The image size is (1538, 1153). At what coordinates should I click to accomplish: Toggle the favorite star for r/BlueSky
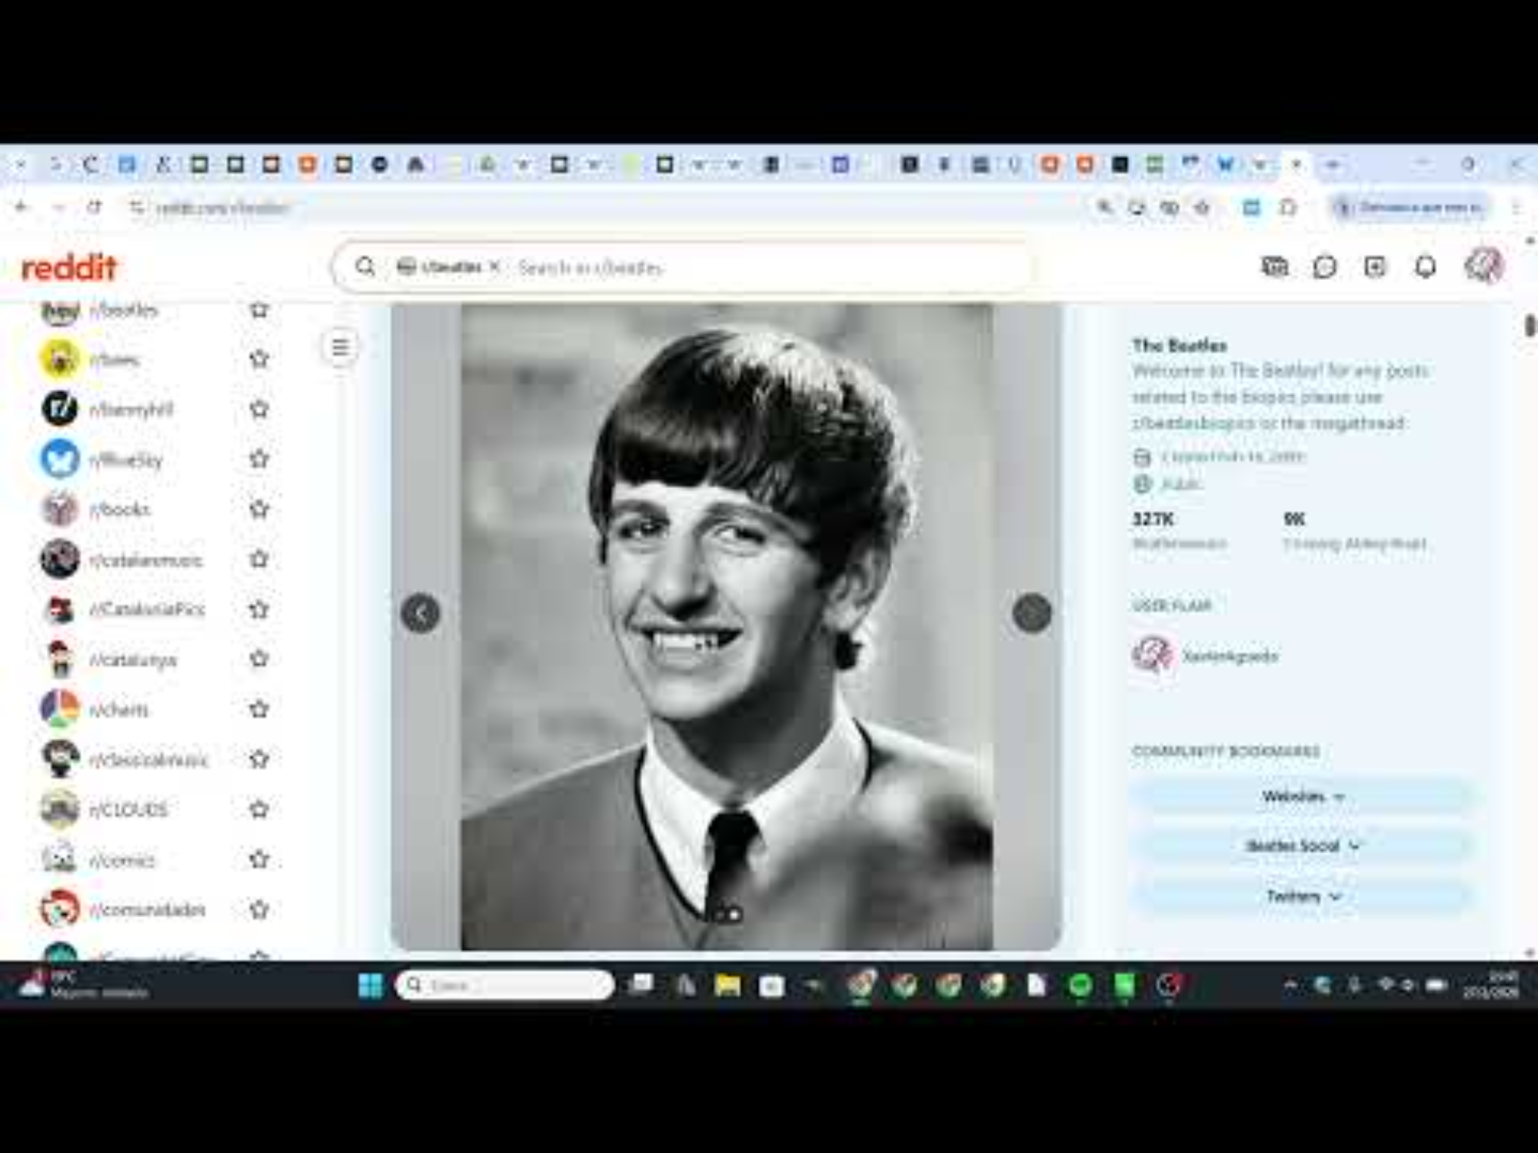(259, 459)
